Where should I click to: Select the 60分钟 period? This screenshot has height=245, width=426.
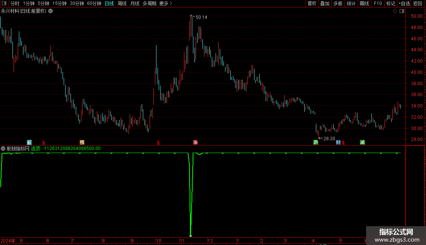pyautogui.click(x=94, y=3)
